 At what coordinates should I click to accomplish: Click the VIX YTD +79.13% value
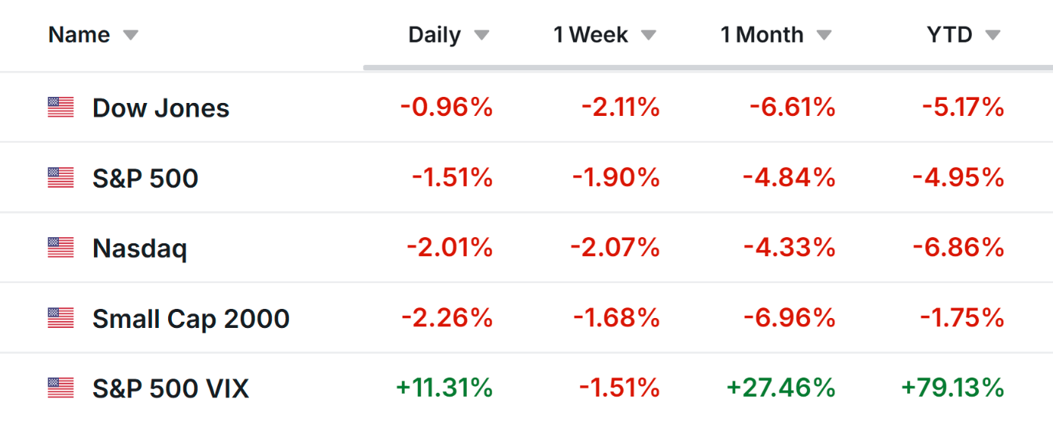point(952,388)
